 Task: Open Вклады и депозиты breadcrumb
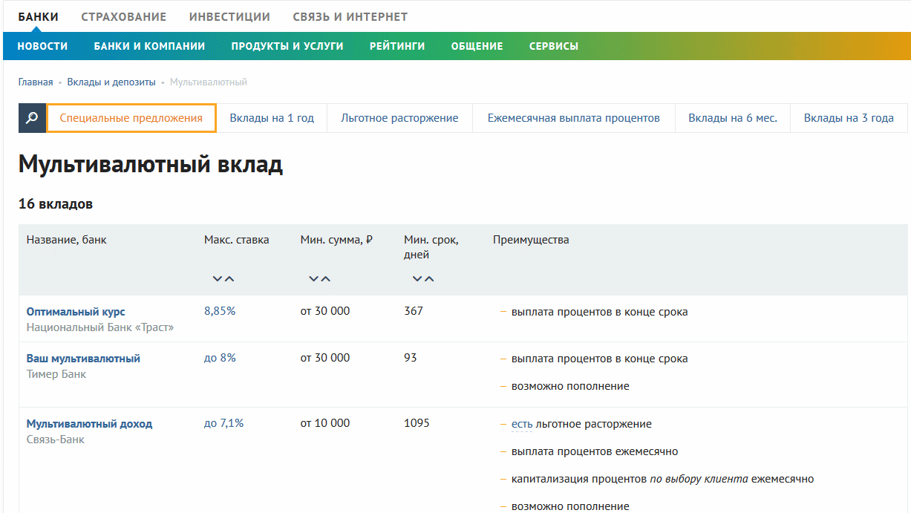[x=111, y=82]
